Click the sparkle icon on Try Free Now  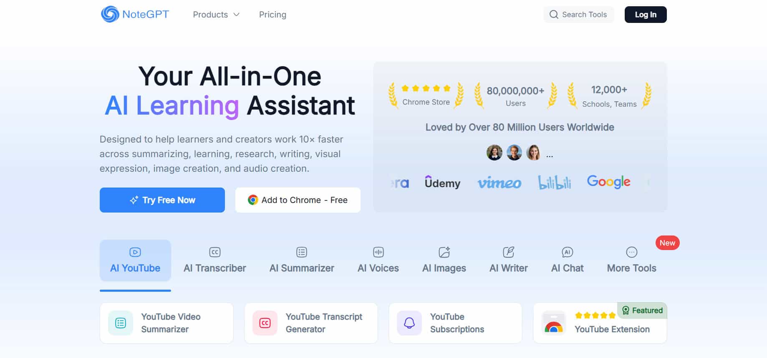pyautogui.click(x=134, y=200)
